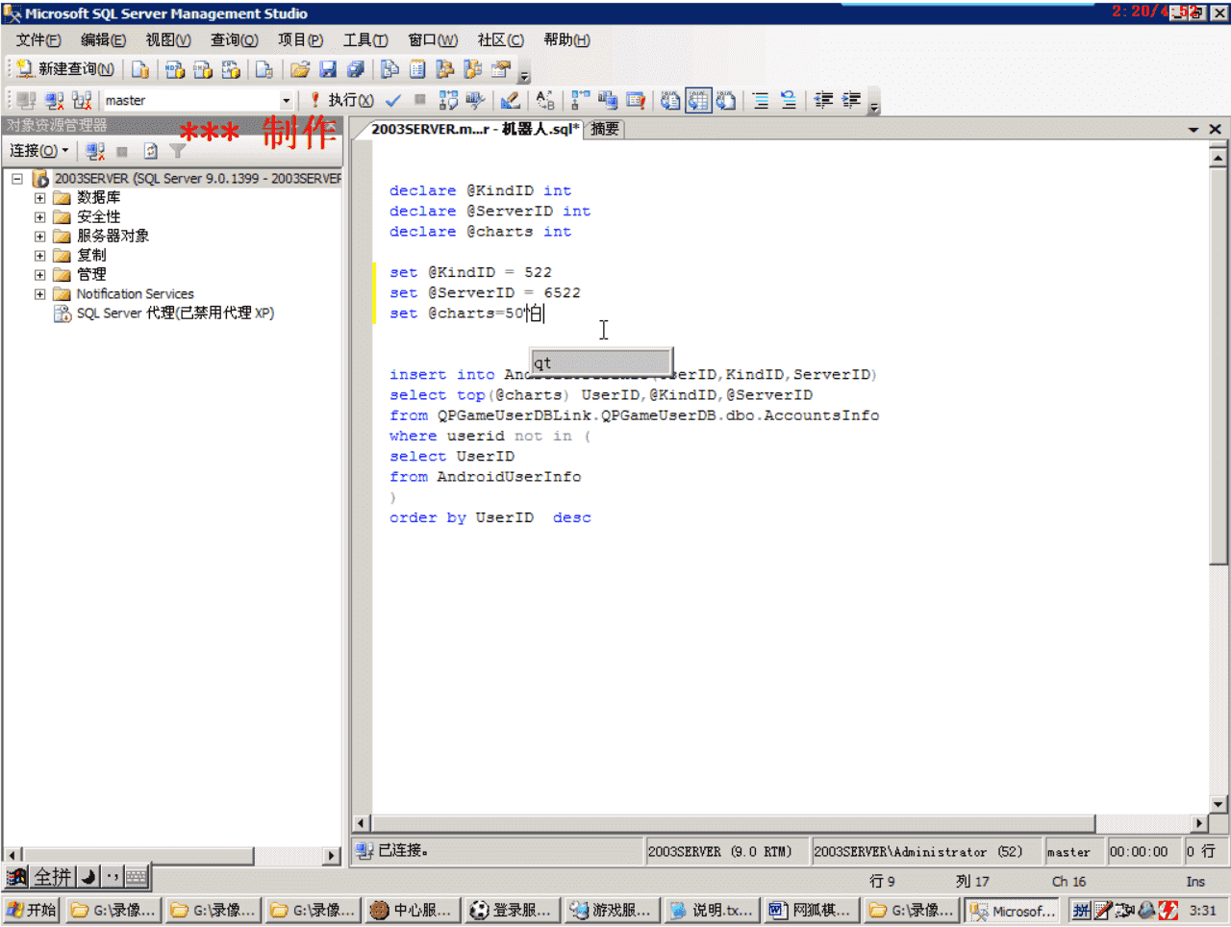The image size is (1231, 927).
Task: Open the 查询 (Query) menu
Action: [234, 40]
